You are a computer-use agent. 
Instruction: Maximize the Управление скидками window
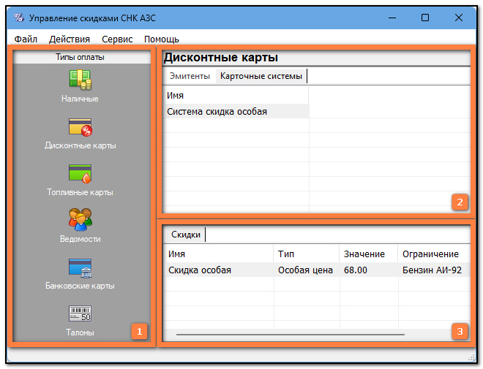[x=425, y=18]
